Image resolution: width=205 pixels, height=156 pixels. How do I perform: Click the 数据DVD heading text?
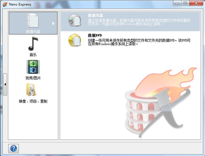(x=96, y=35)
